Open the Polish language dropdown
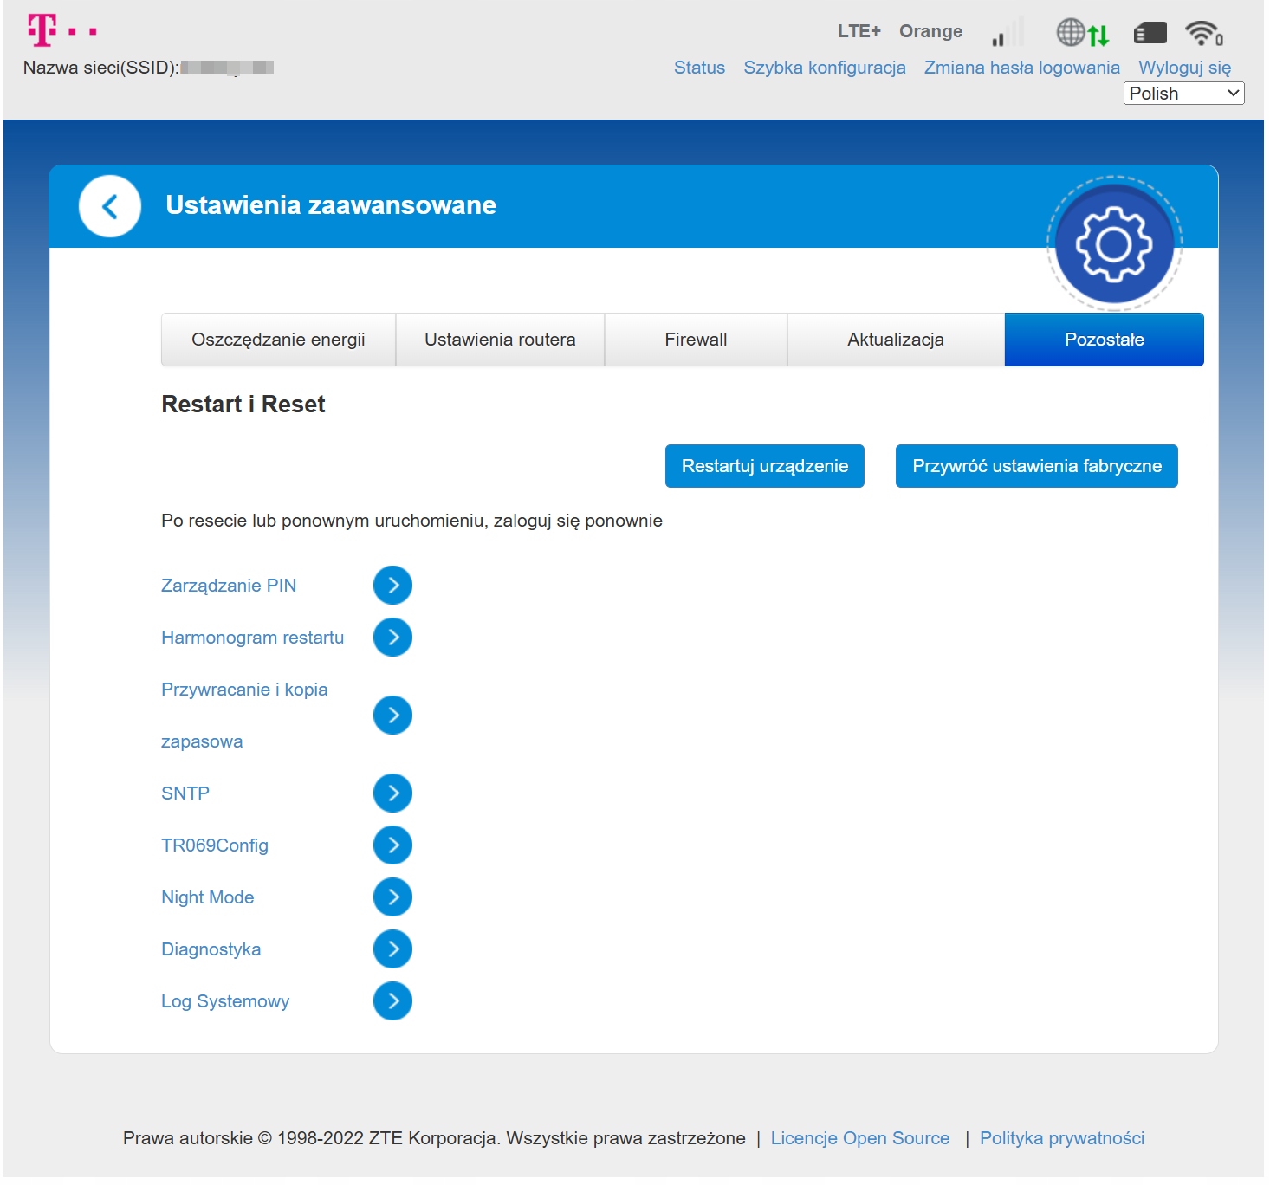The width and height of the screenshot is (1270, 1185). point(1183,94)
